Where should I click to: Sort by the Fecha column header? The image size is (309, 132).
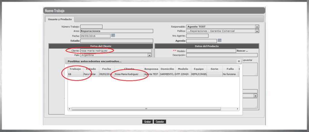[106, 69]
